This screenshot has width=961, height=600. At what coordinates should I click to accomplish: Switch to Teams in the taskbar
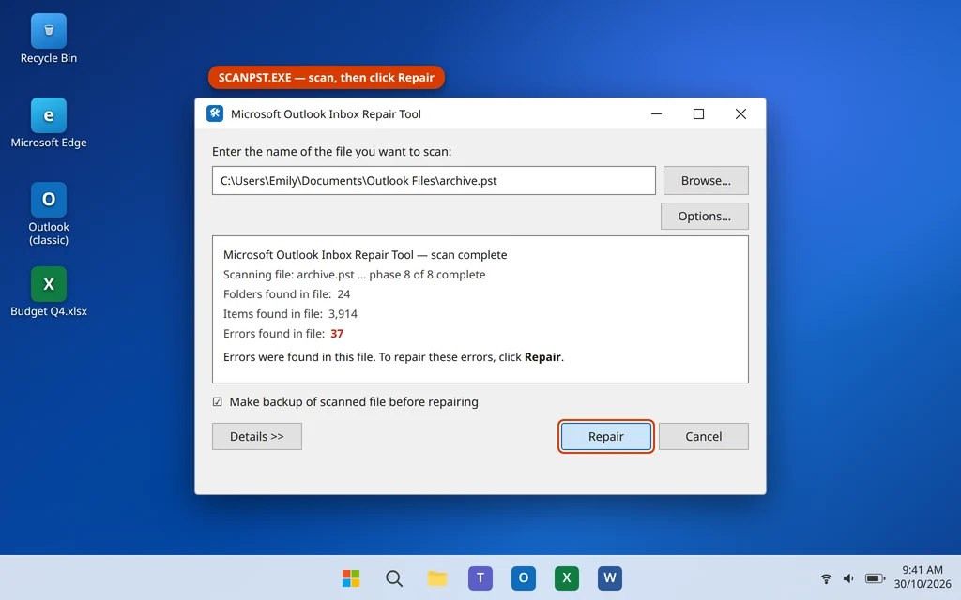pos(480,577)
